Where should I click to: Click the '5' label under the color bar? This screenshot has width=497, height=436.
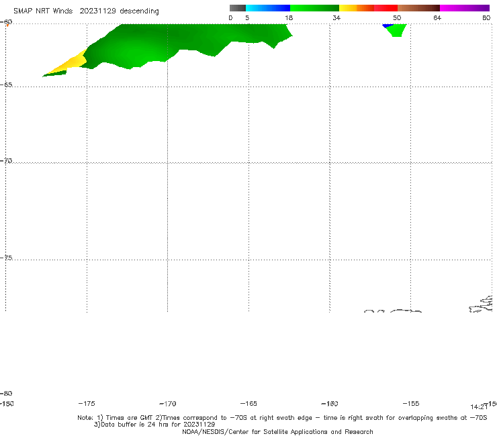(247, 17)
